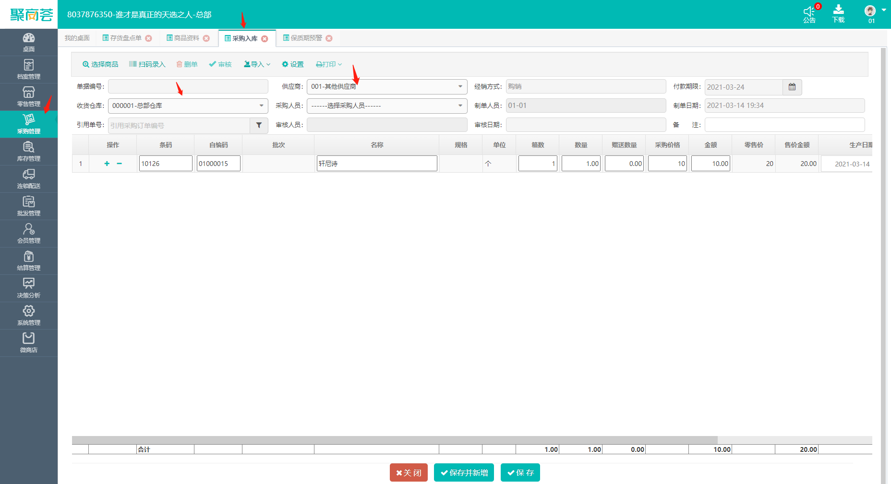Open 决策分析 in the sidebar

click(x=29, y=288)
